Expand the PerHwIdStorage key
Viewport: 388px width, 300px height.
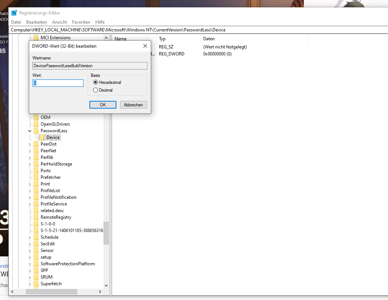pos(30,164)
